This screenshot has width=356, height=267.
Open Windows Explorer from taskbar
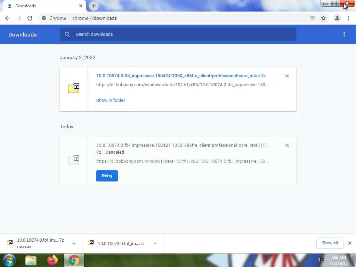pyautogui.click(x=31, y=260)
